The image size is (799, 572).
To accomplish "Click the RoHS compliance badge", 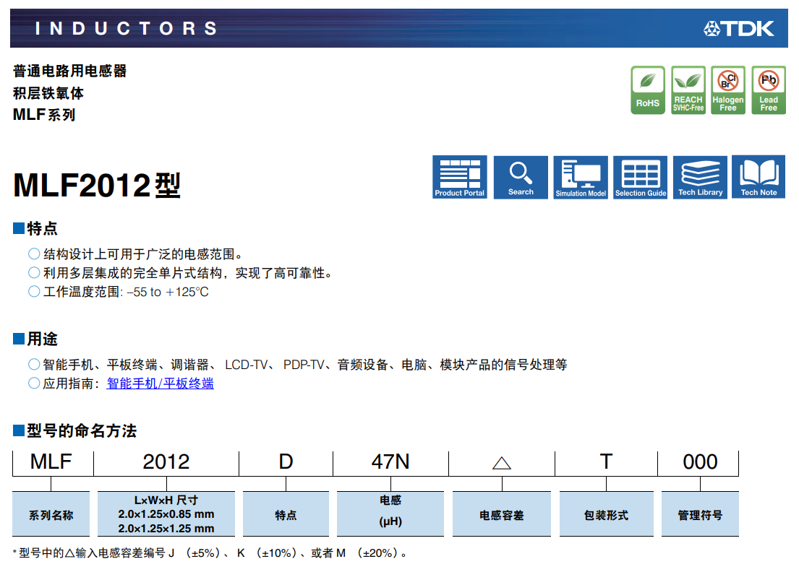I will (648, 90).
